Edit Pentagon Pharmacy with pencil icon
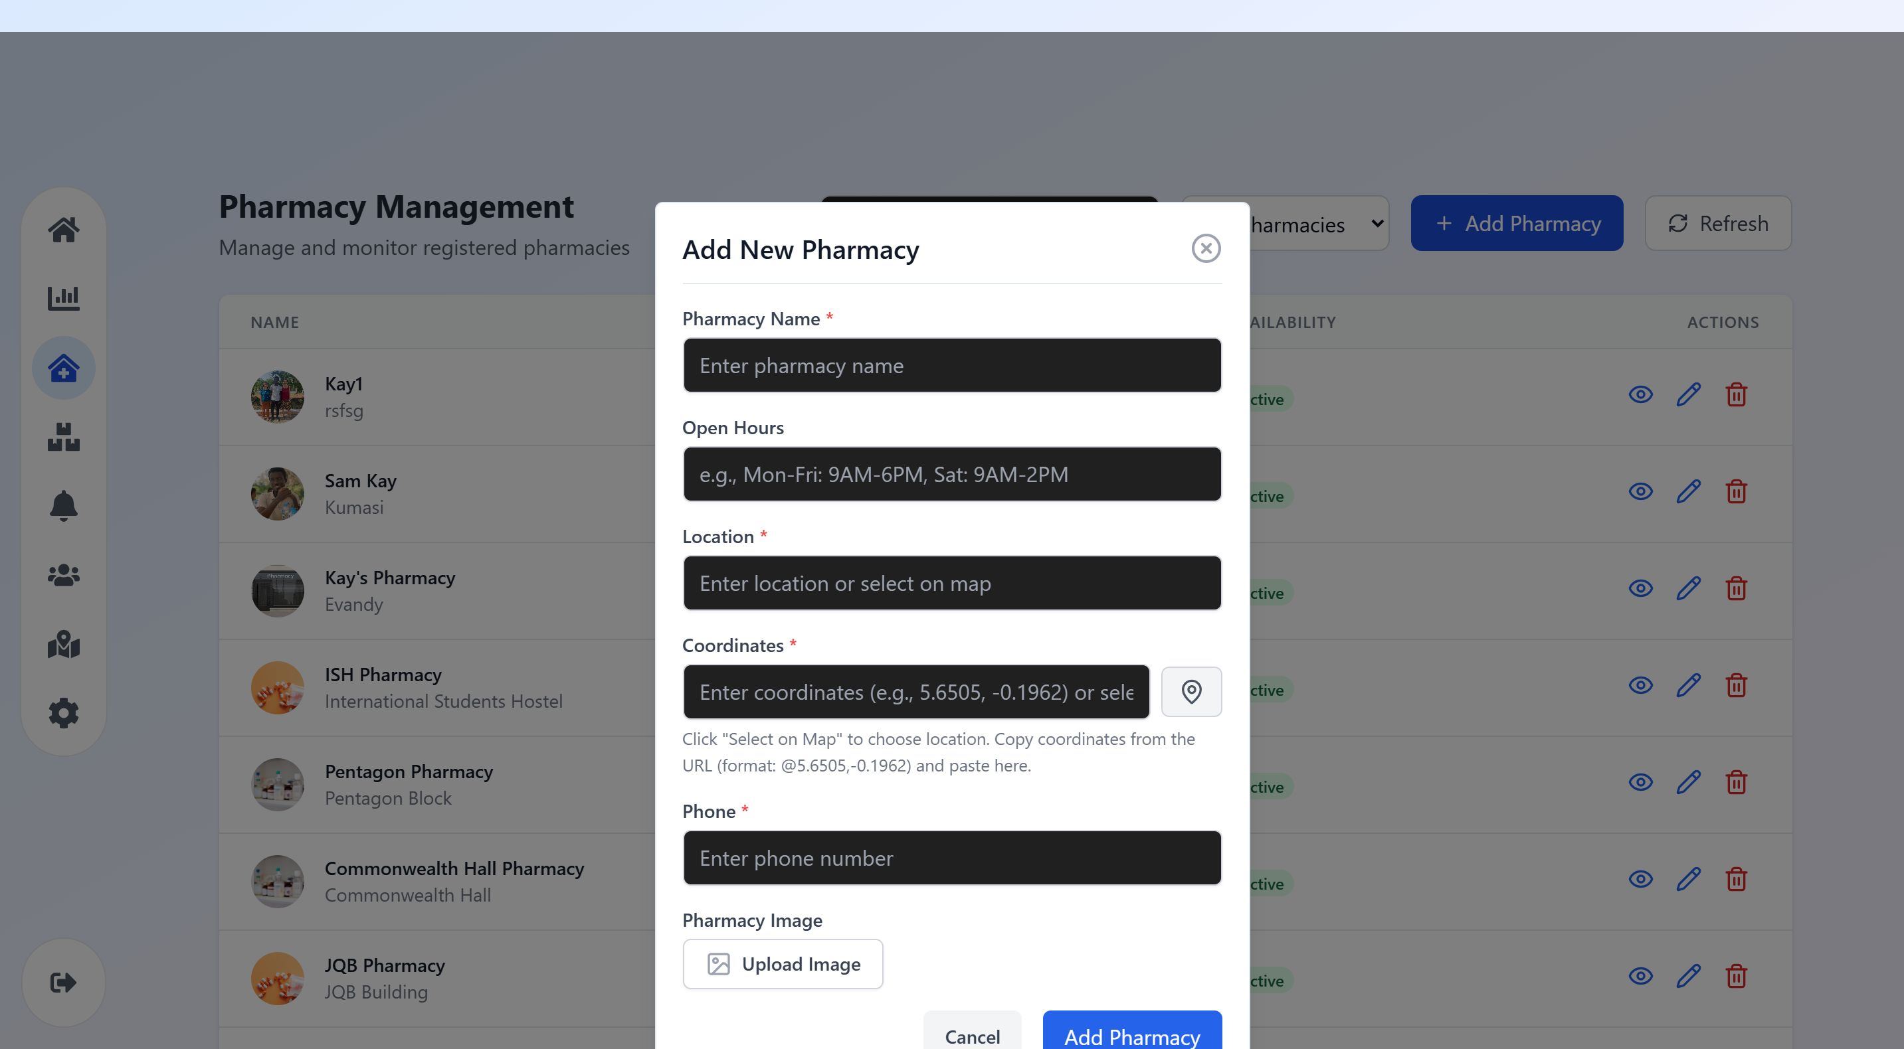The image size is (1904, 1049). (x=1688, y=782)
